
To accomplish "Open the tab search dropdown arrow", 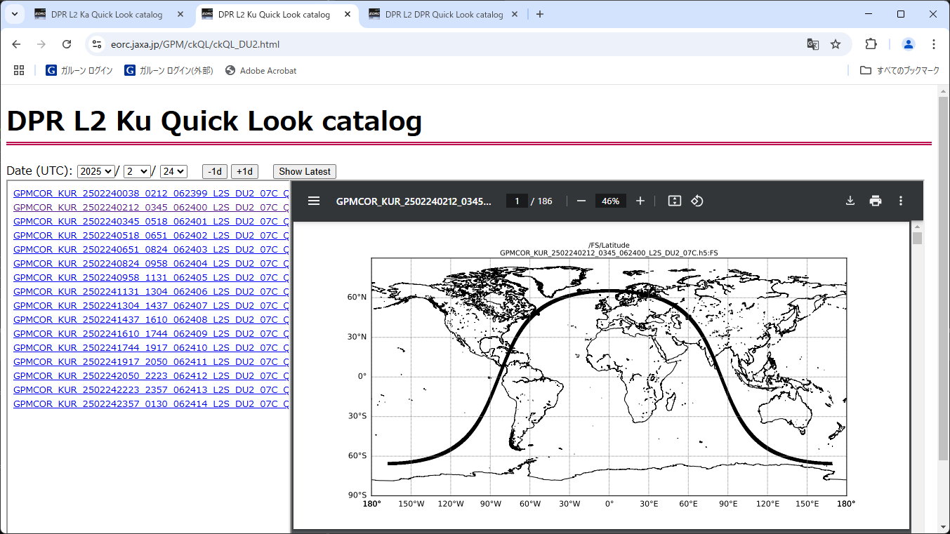I will click(x=14, y=14).
